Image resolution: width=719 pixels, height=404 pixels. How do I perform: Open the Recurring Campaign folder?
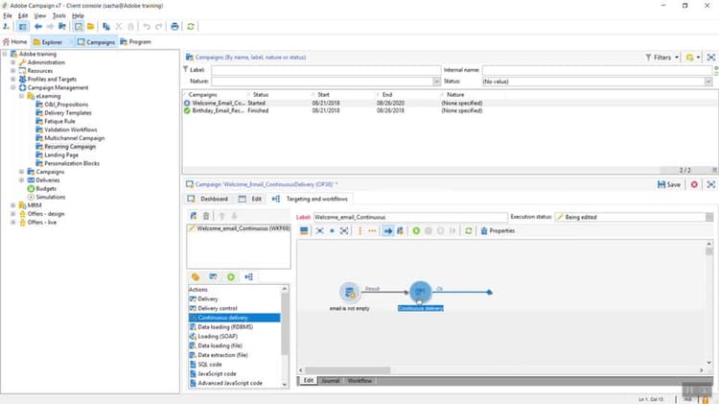[x=70, y=147]
